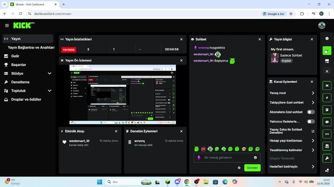
Task: Close the Yayın İstatistikleri panel
Action: tap(181, 39)
